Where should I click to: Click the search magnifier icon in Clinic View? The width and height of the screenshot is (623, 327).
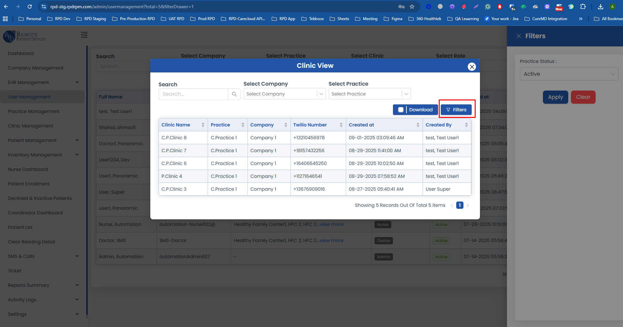point(234,94)
